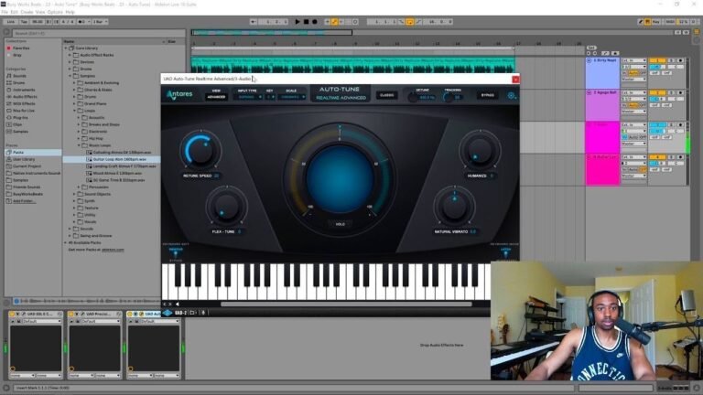
Task: Open the Edit menu
Action: pyautogui.click(x=15, y=12)
